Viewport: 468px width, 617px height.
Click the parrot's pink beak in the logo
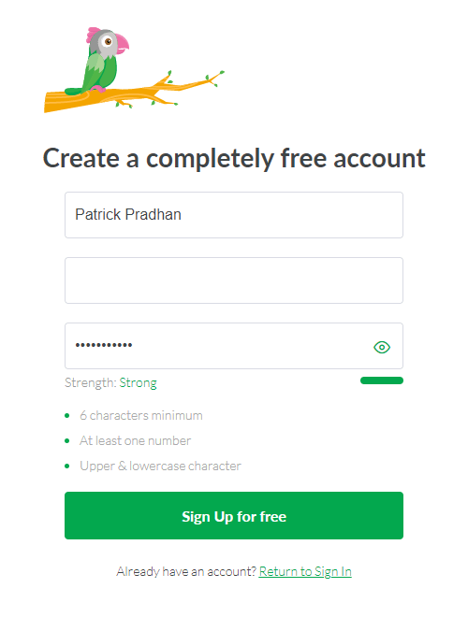pos(122,43)
